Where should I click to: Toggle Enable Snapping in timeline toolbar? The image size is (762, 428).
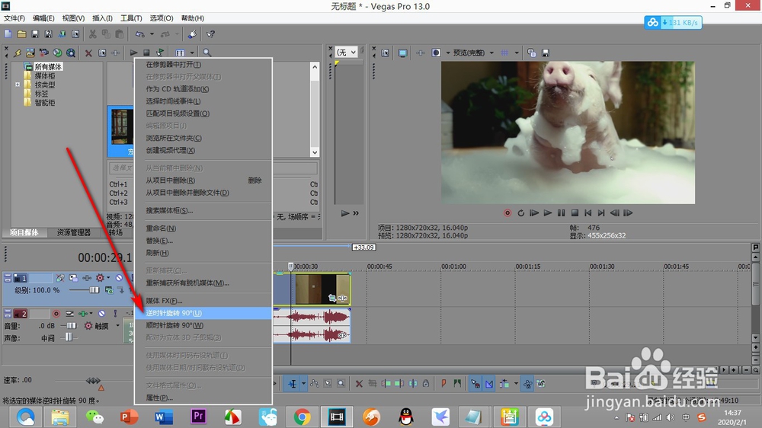475,384
